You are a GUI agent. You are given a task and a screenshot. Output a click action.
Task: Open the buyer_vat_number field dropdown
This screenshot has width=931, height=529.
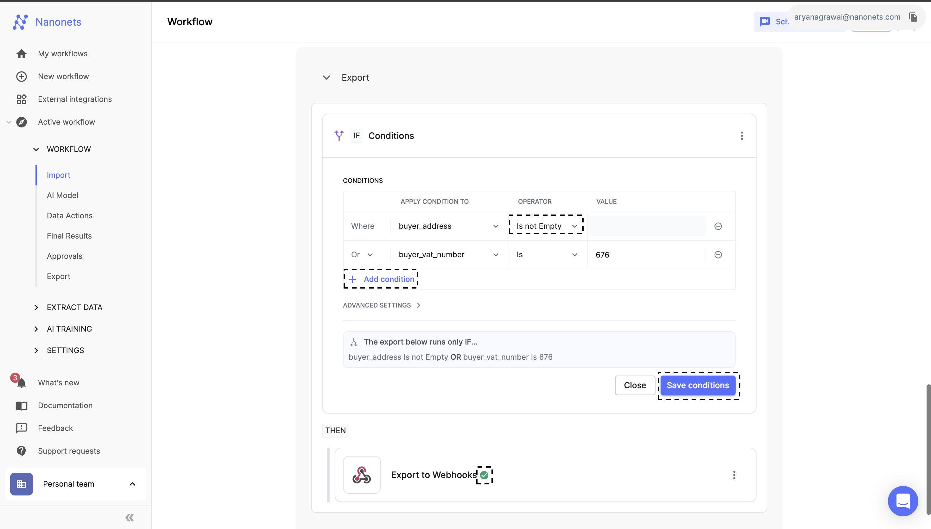pos(449,255)
